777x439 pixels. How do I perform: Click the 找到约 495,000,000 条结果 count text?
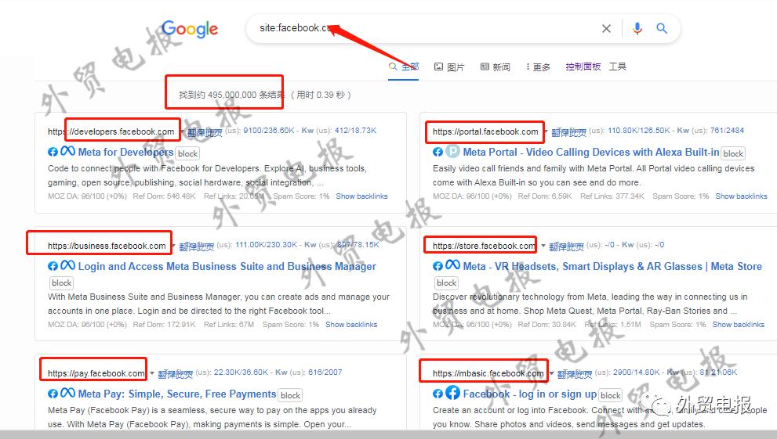pos(232,95)
